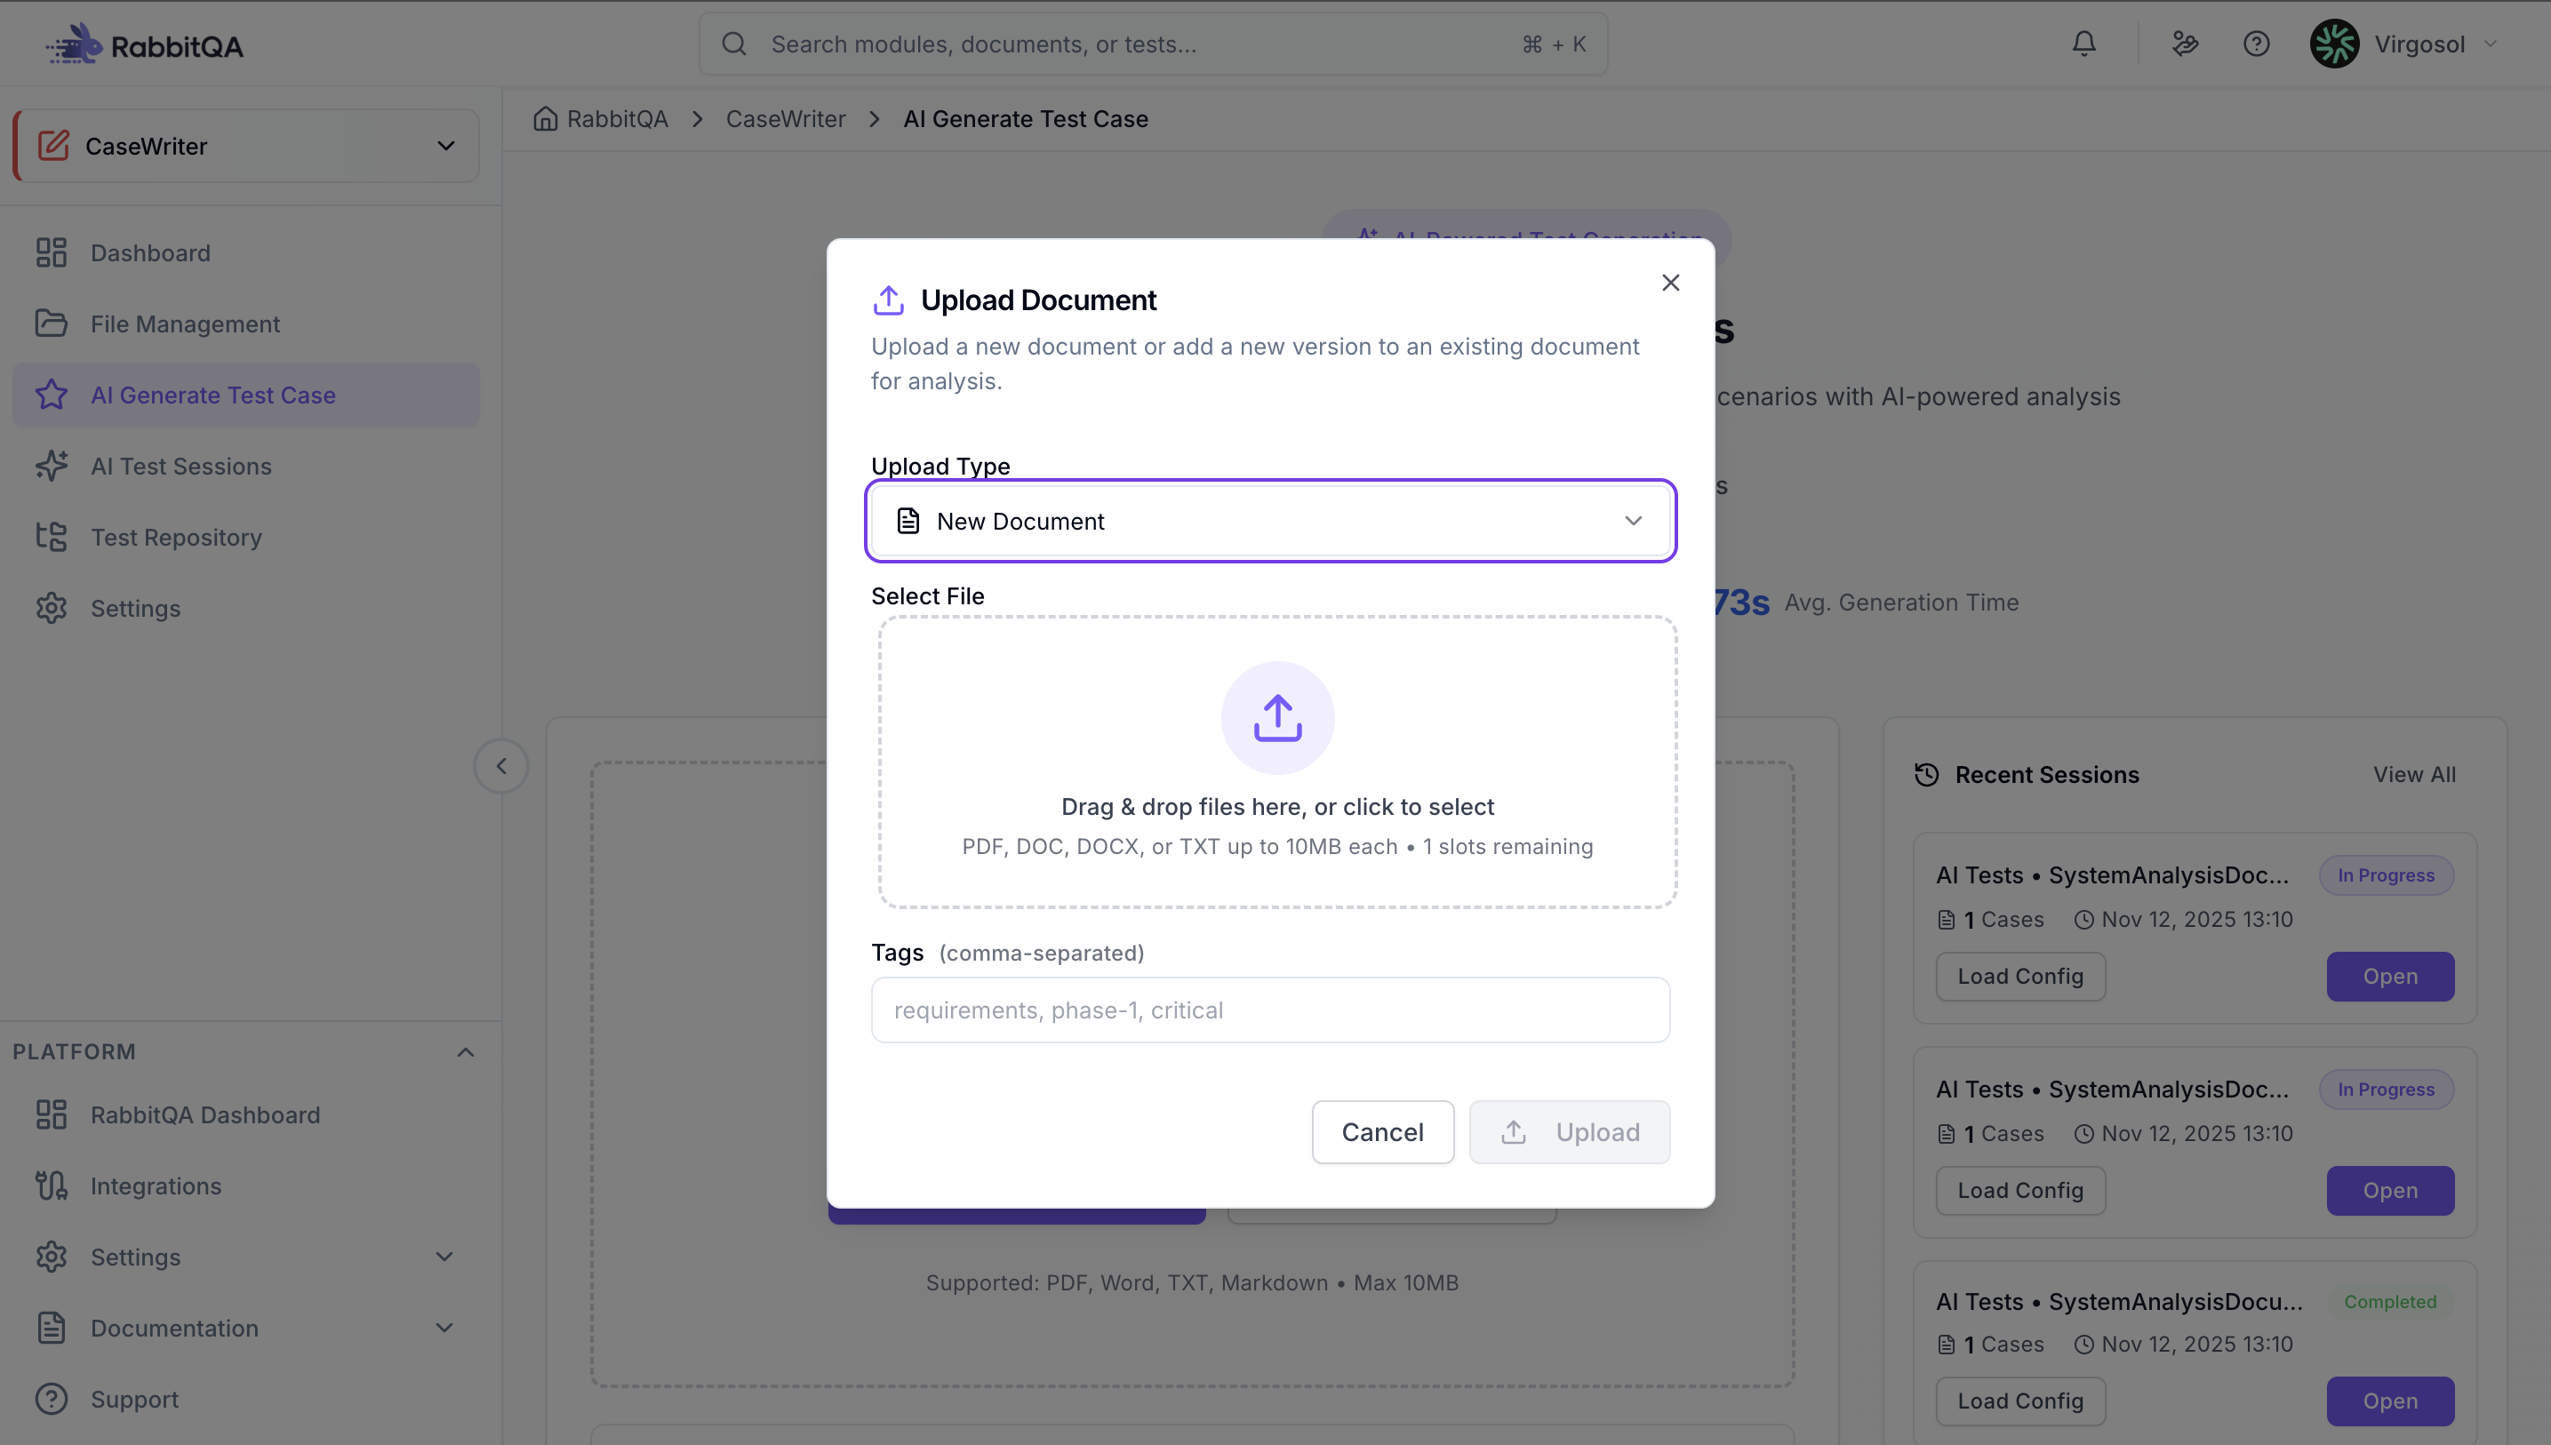The height and width of the screenshot is (1445, 2551).
Task: Click the AI Test Sessions sparkle icon
Action: tap(52, 466)
